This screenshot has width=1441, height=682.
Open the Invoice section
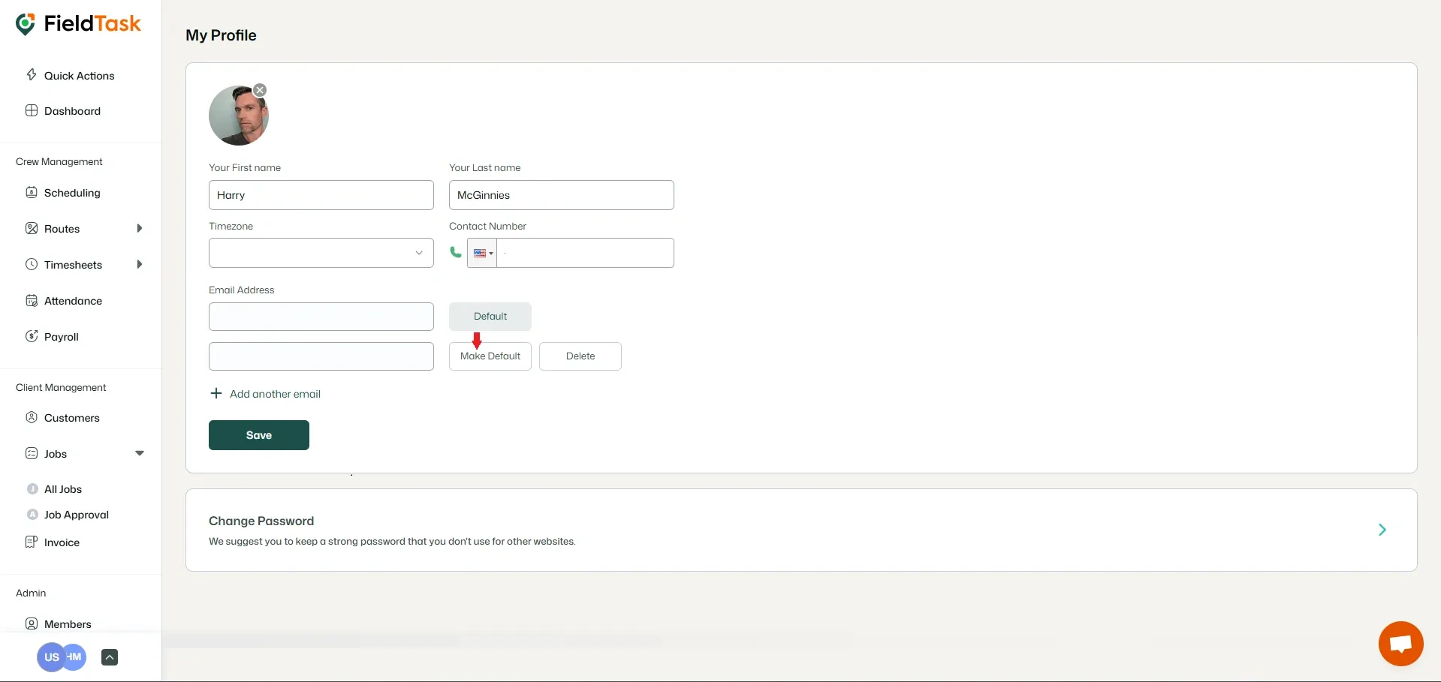pos(60,542)
